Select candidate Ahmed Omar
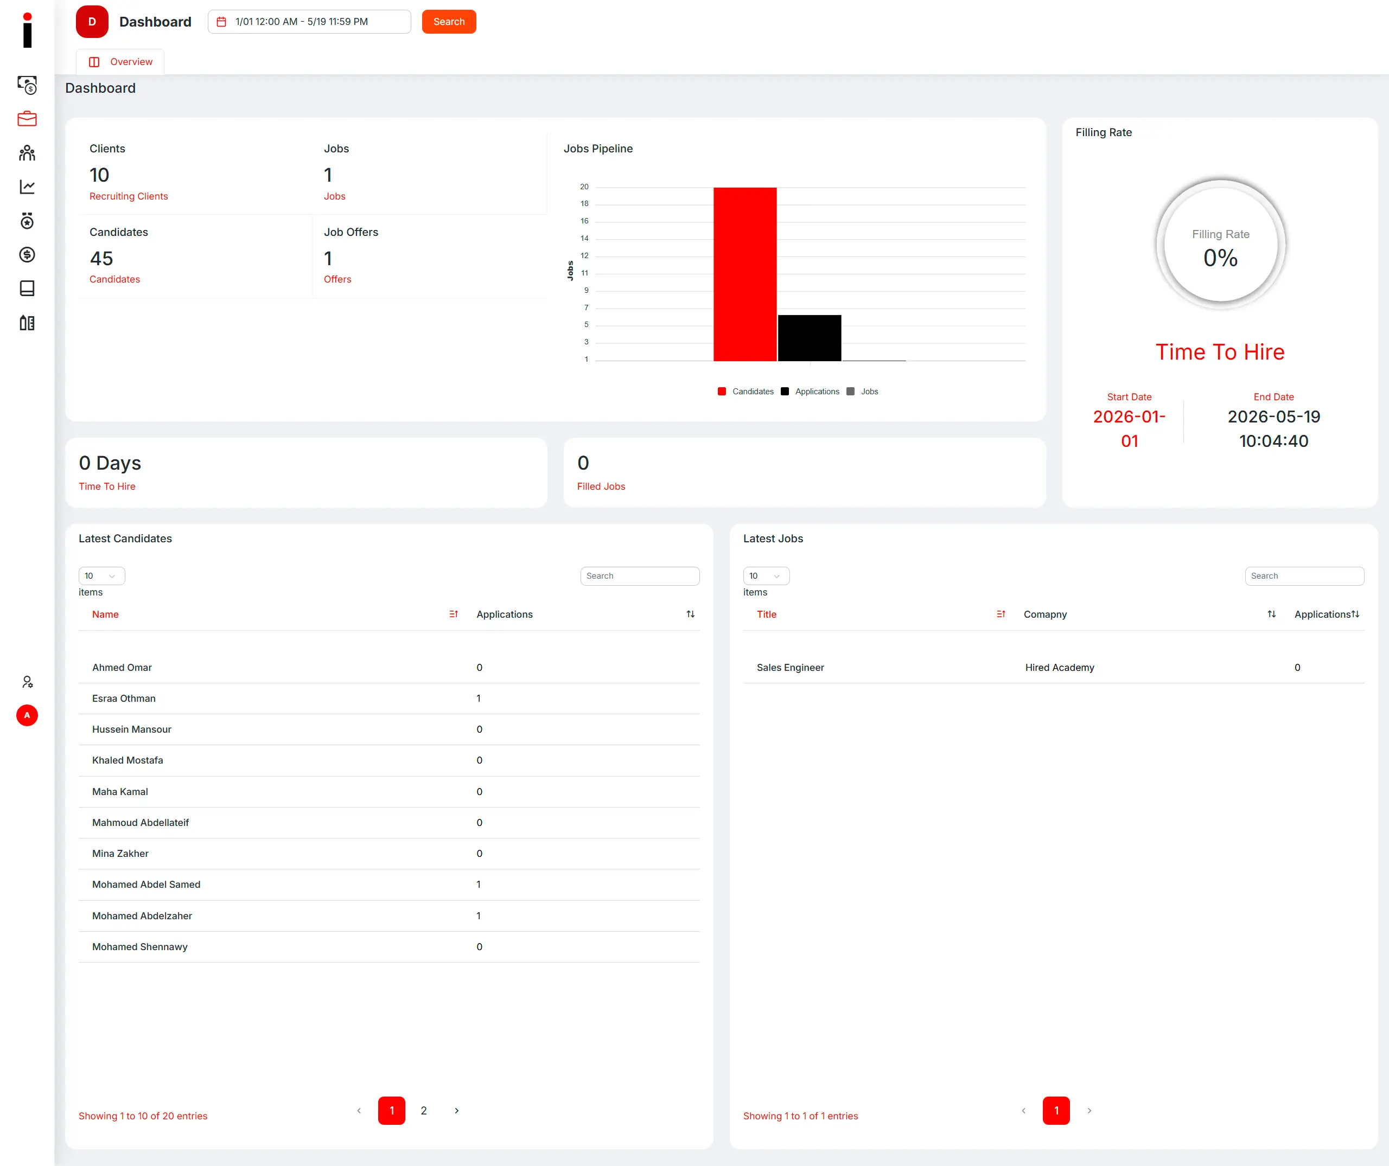 (x=122, y=668)
